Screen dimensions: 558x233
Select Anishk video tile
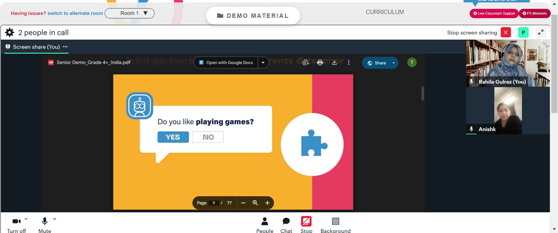508,111
